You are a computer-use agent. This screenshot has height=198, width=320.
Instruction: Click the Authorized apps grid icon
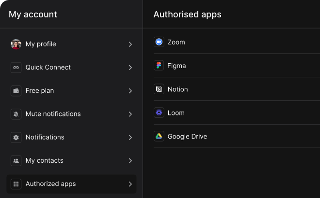pyautogui.click(x=16, y=184)
